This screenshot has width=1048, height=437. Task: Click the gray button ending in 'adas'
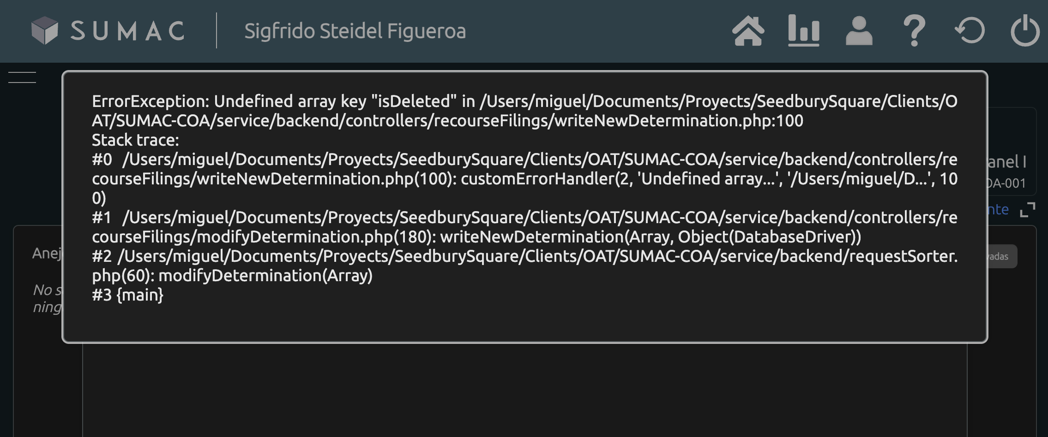1000,256
